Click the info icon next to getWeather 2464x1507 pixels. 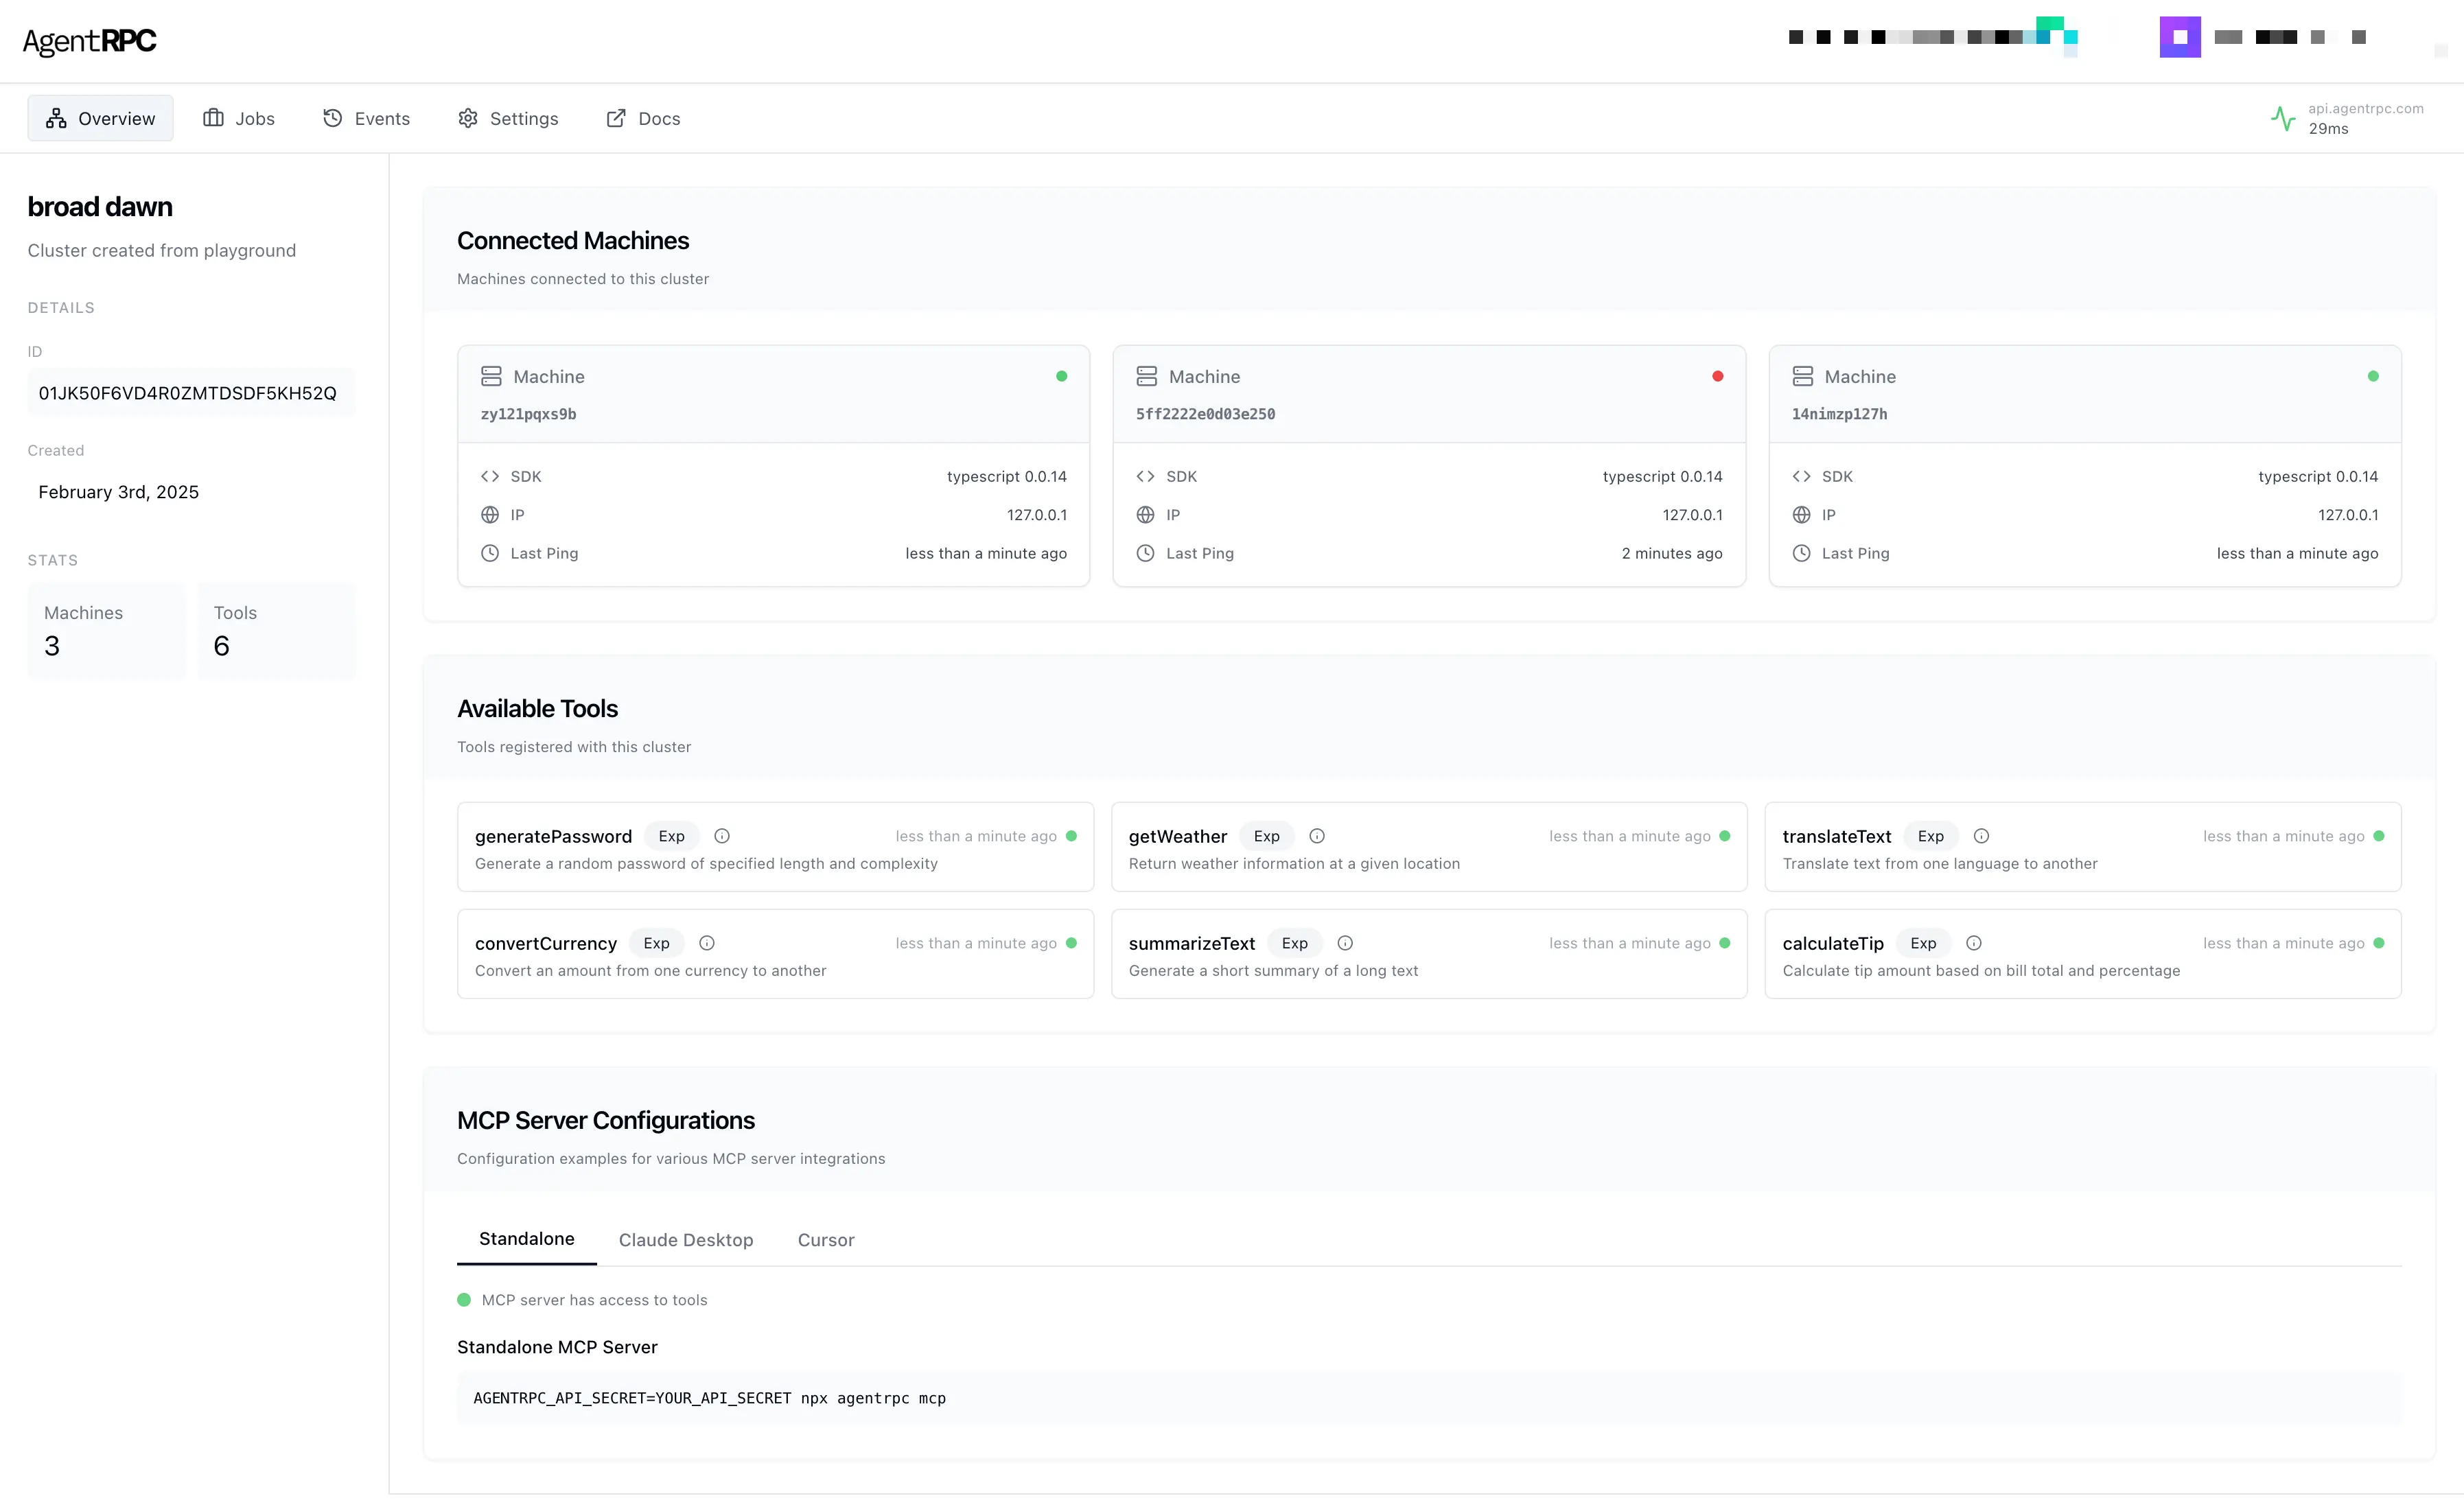1316,836
